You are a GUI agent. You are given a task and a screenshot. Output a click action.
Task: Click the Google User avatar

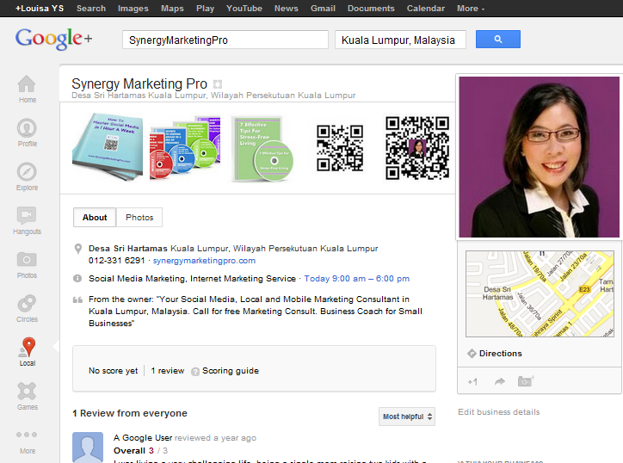(88, 448)
